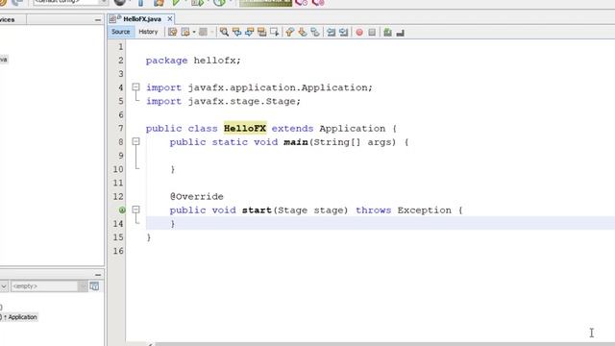
Task: Minimize the upper left panel group
Action: (98, 19)
